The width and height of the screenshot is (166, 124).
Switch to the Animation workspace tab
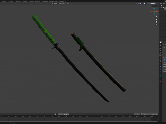[31, 1]
